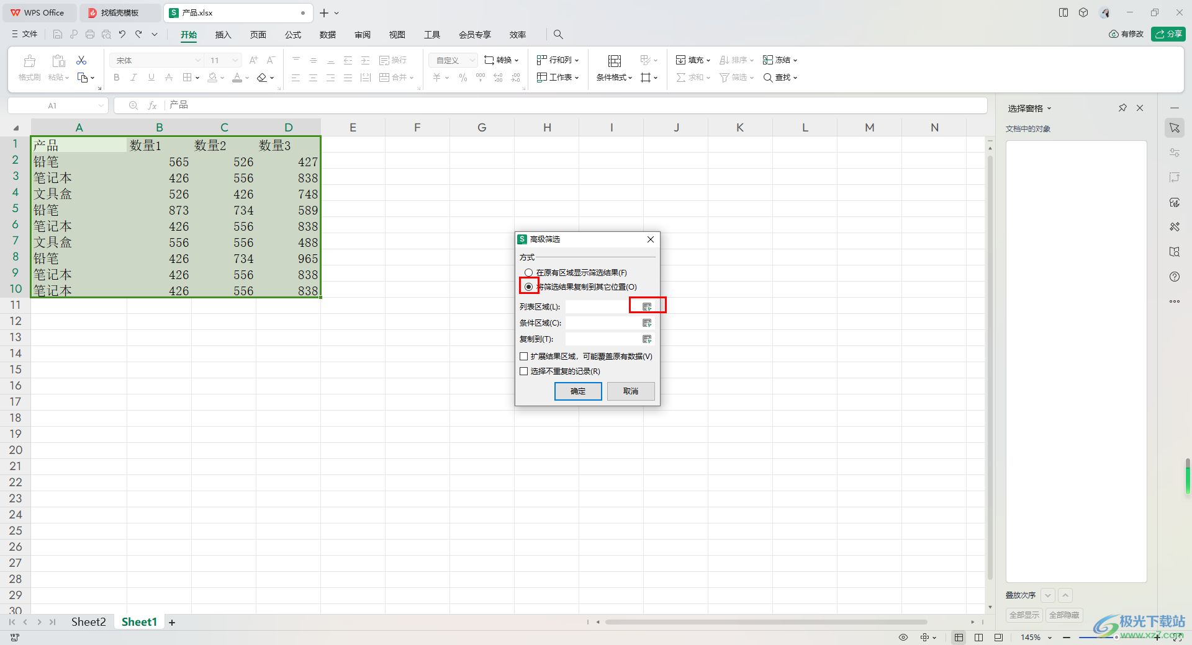This screenshot has width=1192, height=645.
Task: Click the horizontal scrollbar
Action: tap(766, 622)
